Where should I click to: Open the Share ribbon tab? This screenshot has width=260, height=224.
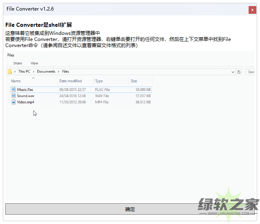pyautogui.click(x=17, y=63)
